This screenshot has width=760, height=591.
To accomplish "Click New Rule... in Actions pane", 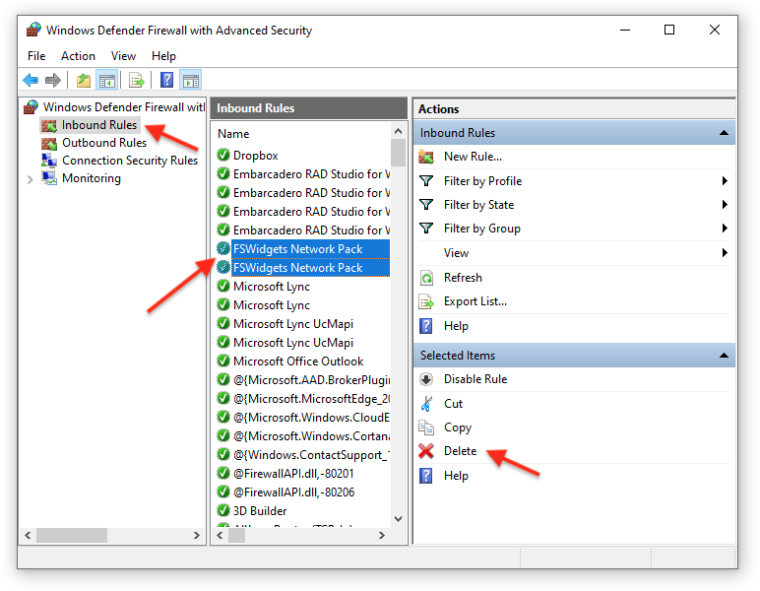I will pos(473,157).
